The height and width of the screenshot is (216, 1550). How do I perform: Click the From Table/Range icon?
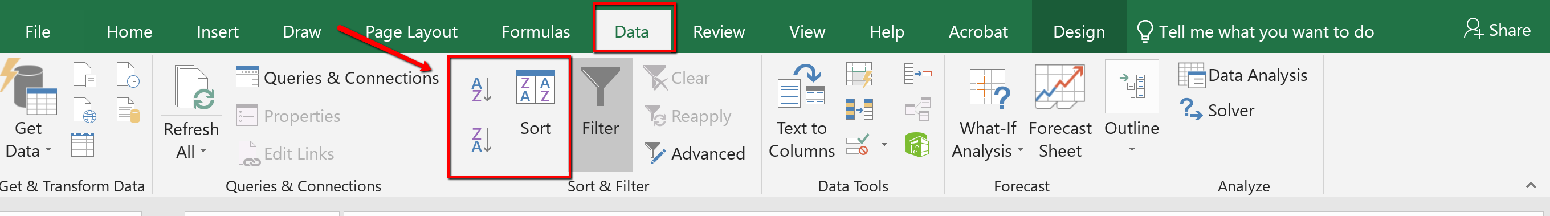pyautogui.click(x=83, y=144)
